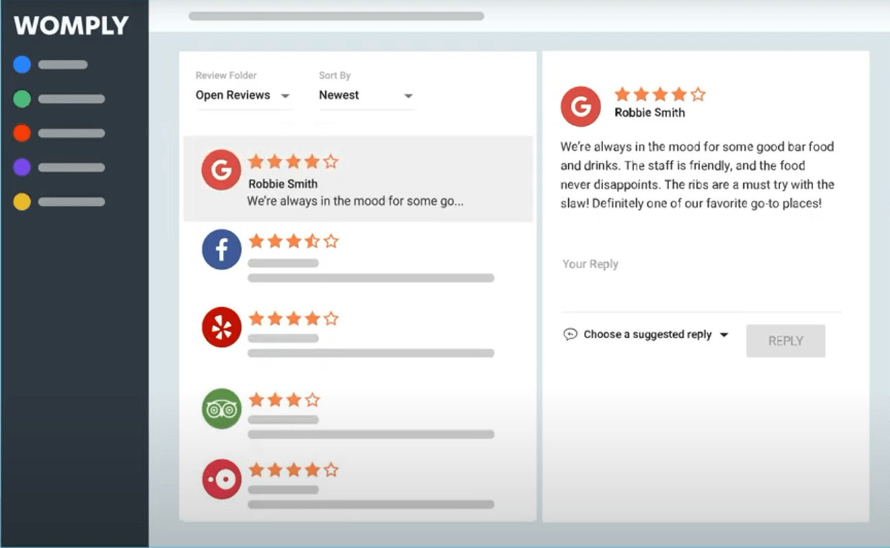Image resolution: width=890 pixels, height=548 pixels.
Task: Click the suggested reply speech bubble icon
Action: [x=570, y=335]
